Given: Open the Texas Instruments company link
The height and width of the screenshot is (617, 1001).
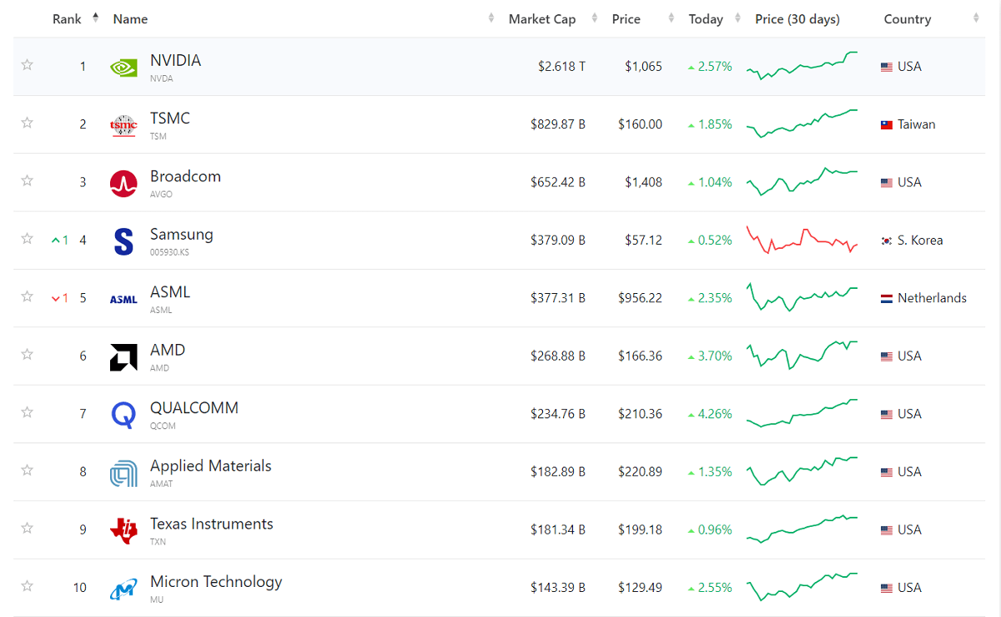Looking at the screenshot, I should [212, 523].
